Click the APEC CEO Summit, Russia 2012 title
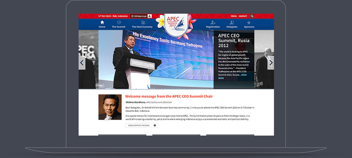Viewport: 352px width, 158px height. pyautogui.click(x=234, y=40)
